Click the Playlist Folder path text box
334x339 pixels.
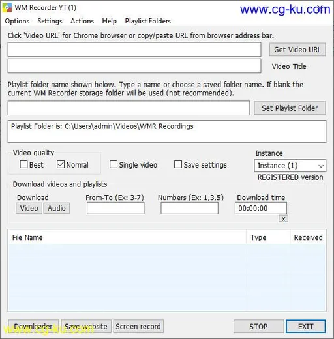coord(167,132)
